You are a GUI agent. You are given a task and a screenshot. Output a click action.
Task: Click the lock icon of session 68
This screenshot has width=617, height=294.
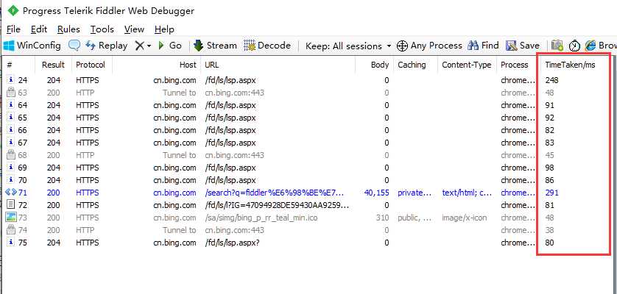11,155
